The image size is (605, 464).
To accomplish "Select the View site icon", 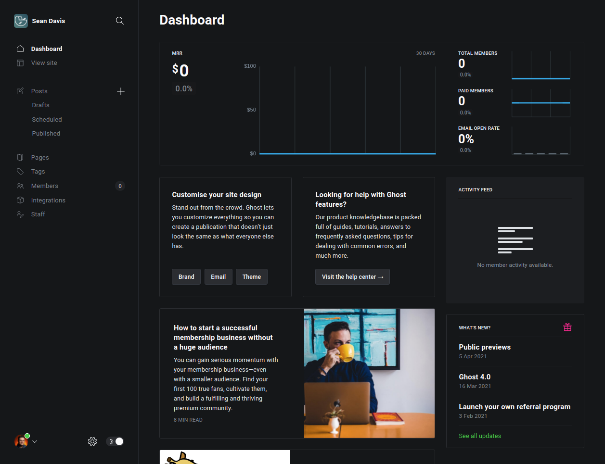I will [20, 63].
